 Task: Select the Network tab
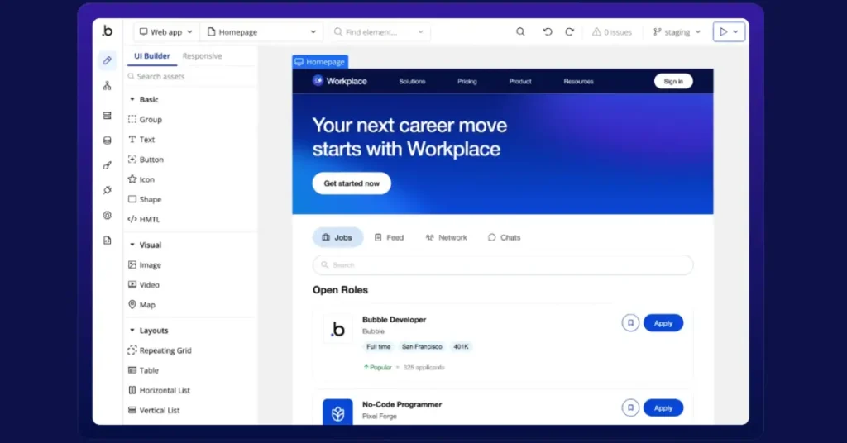pyautogui.click(x=446, y=237)
